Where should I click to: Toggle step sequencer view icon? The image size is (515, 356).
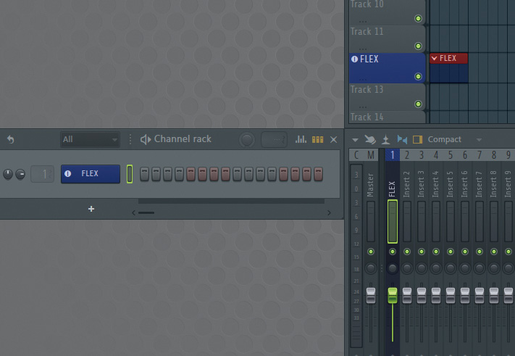317,140
